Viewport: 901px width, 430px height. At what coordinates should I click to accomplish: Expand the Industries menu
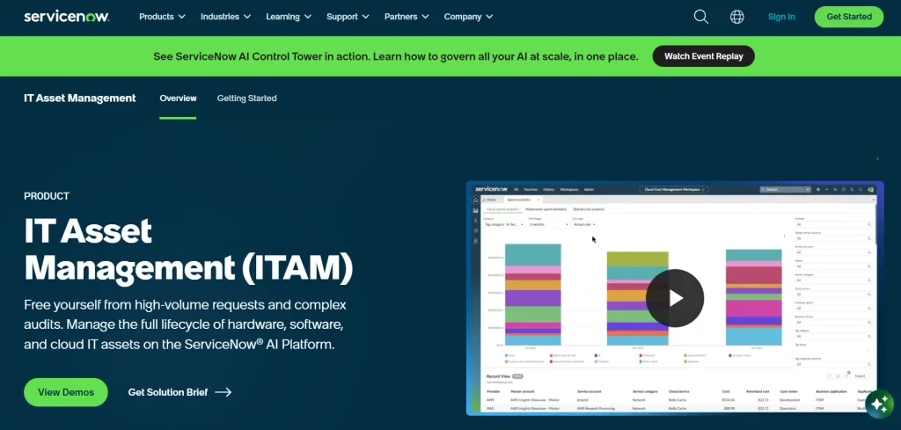coord(225,17)
